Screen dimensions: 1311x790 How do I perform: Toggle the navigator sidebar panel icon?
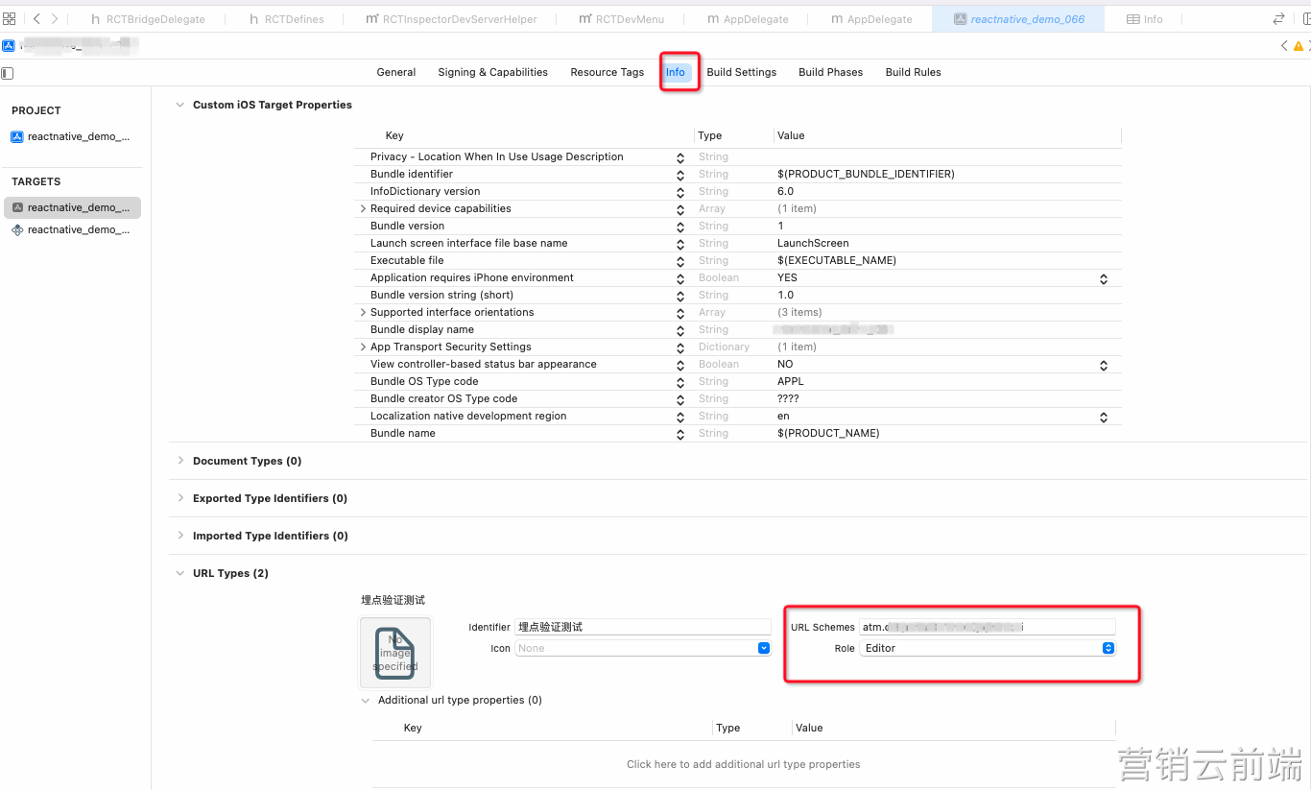[x=8, y=73]
